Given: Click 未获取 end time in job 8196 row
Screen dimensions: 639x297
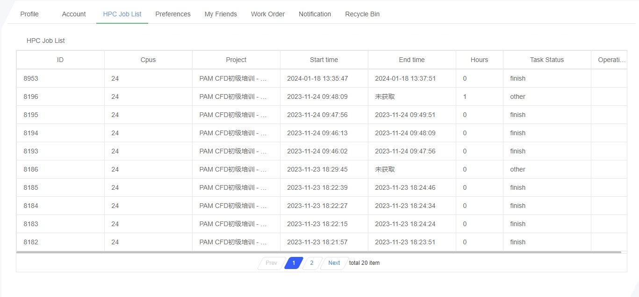Looking at the screenshot, I should 385,97.
